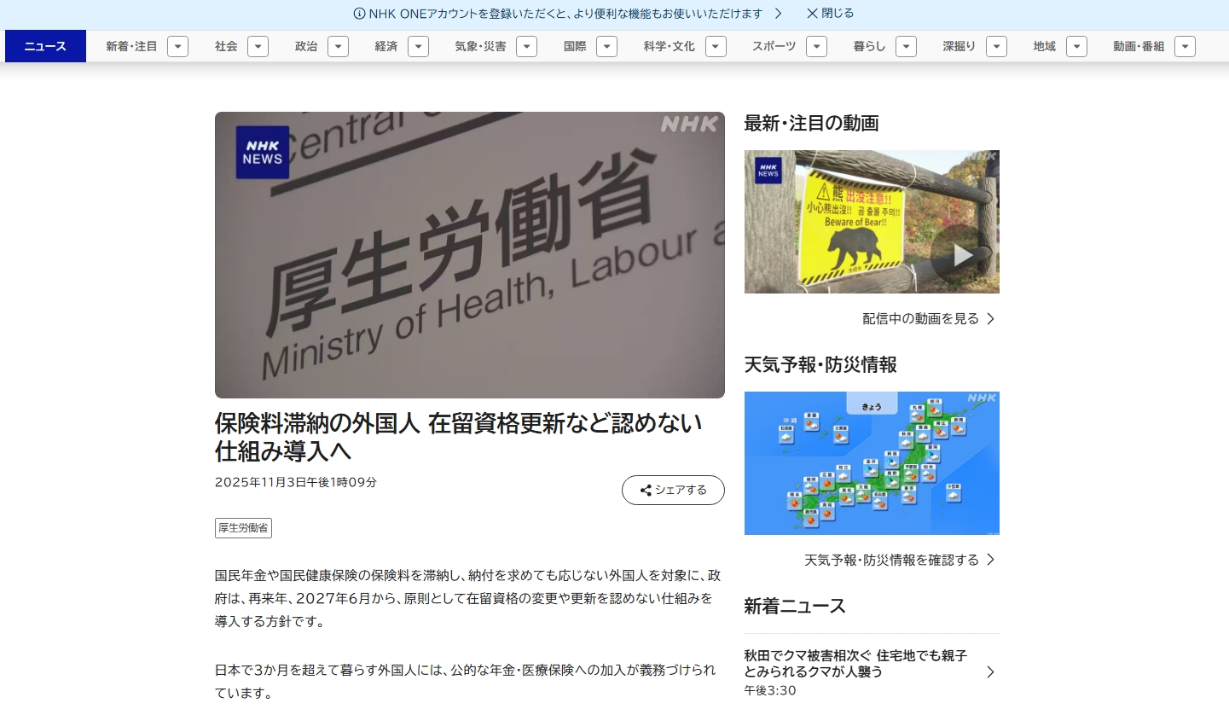Click the 新着ニュース heading
Viewport: 1229px width, 709px height.
795,607
